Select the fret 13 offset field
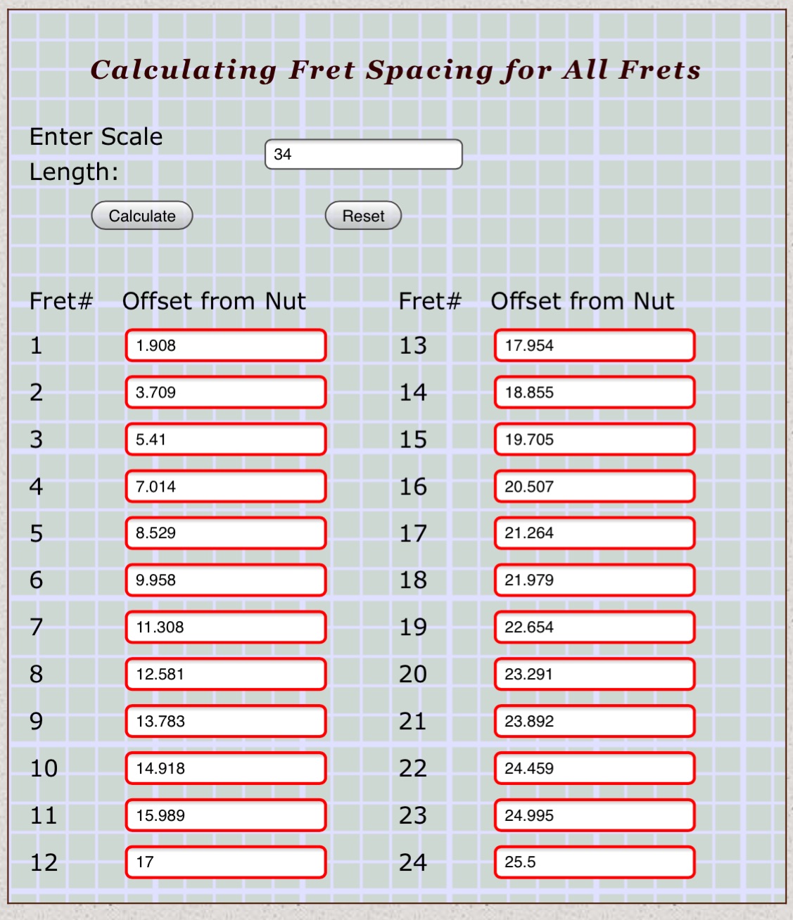793x920 pixels. click(x=595, y=345)
